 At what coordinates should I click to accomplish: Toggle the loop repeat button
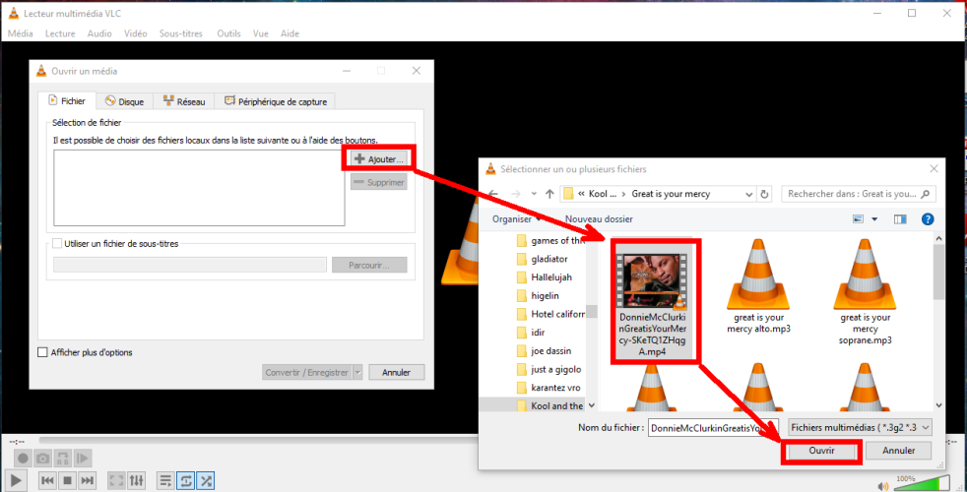point(186,480)
